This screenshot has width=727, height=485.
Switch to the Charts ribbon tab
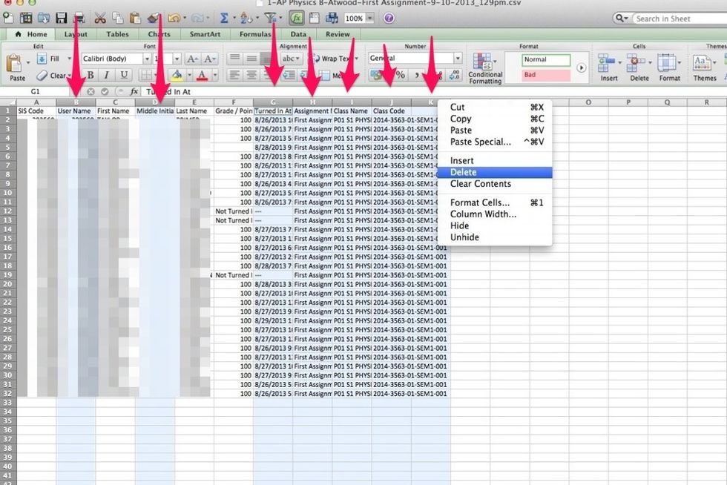pos(159,33)
